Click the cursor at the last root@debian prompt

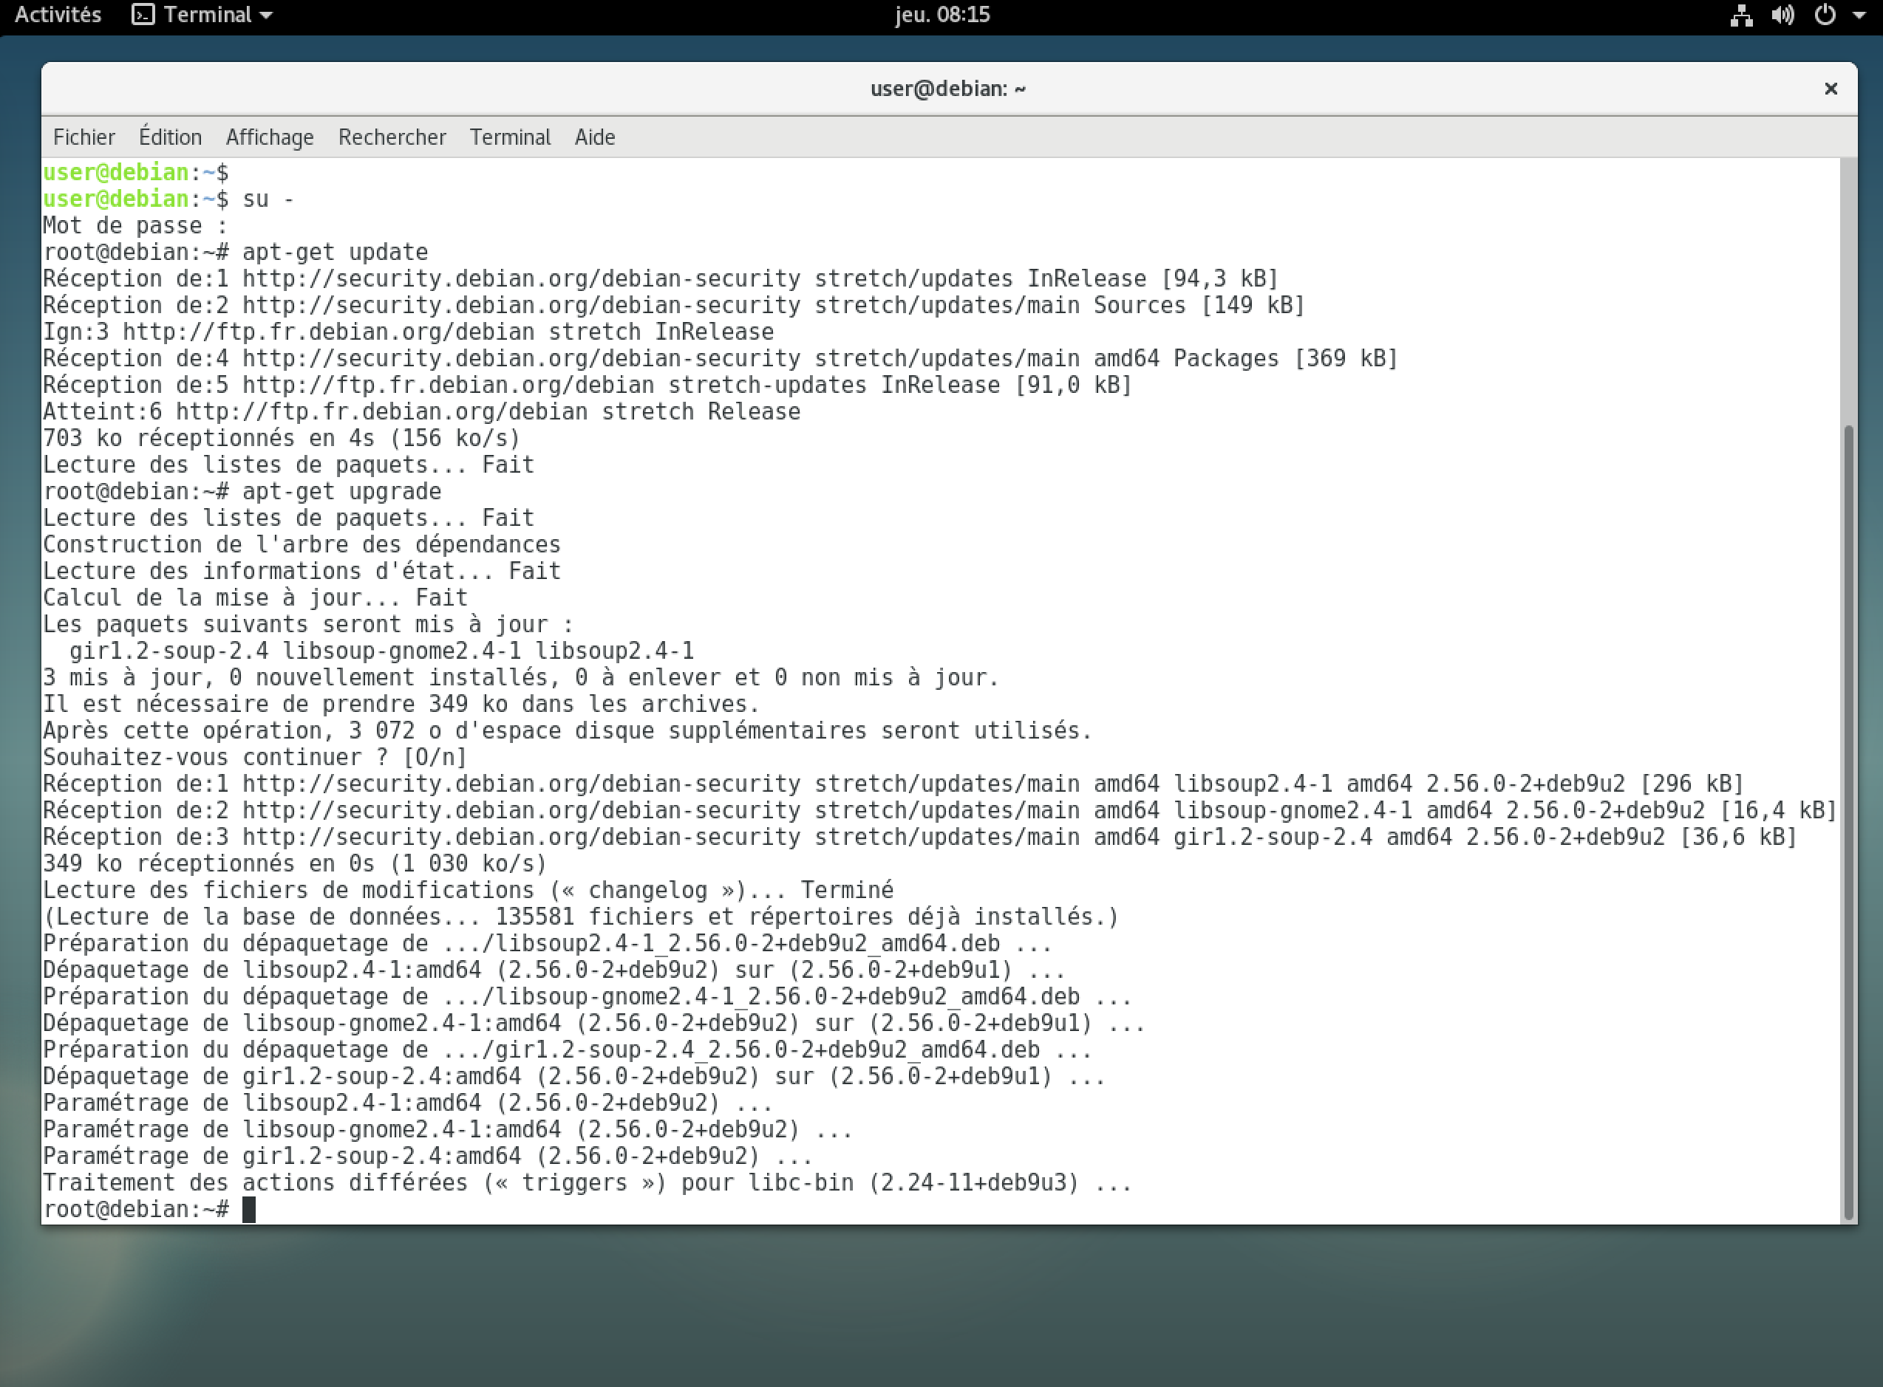248,1210
